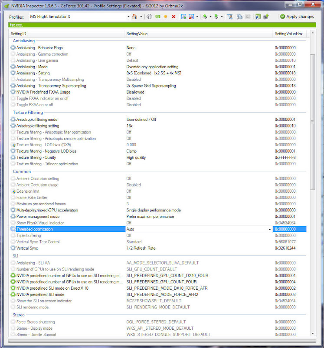Click the Common group header
This screenshot has height=348, width=324.
[x=22, y=171]
